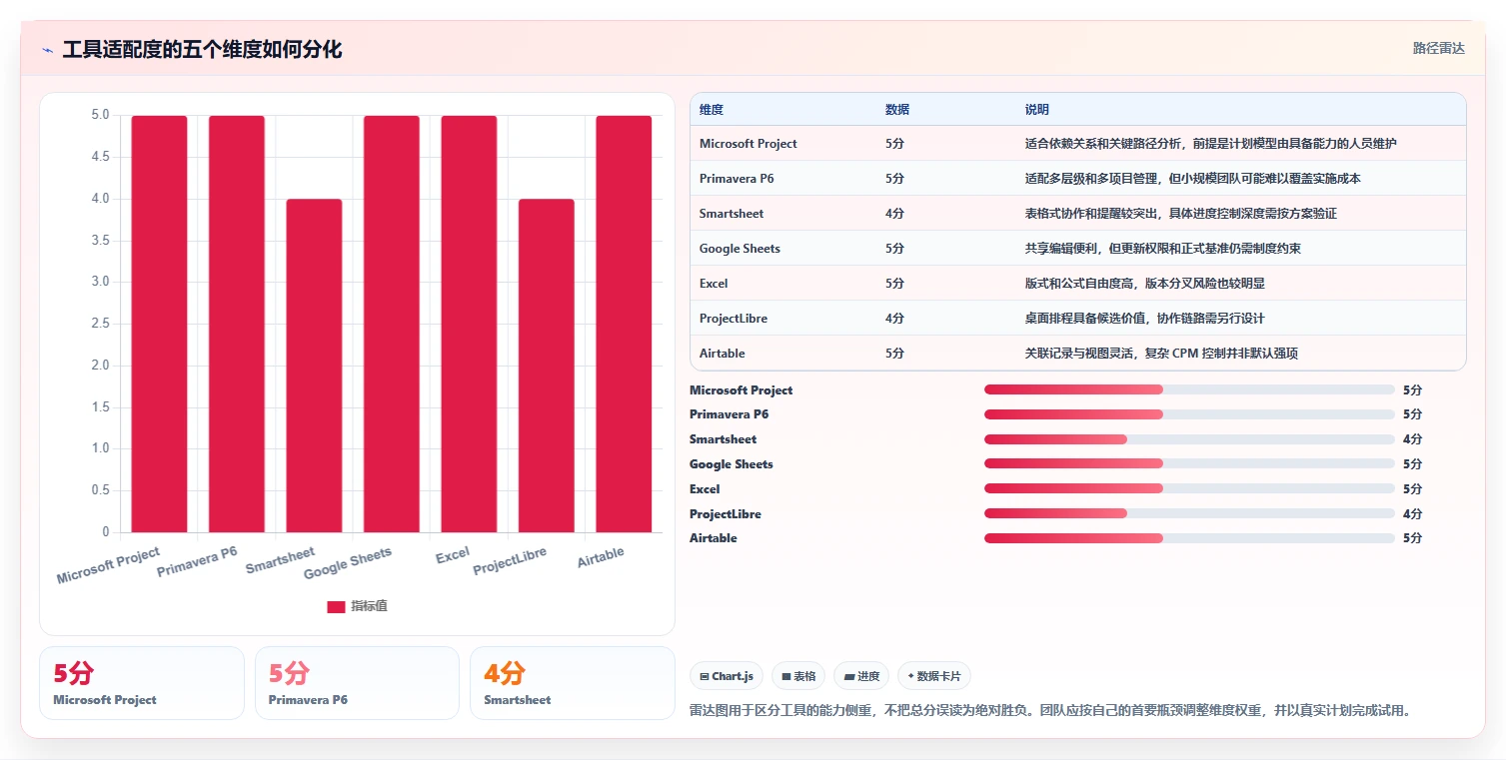The width and height of the screenshot is (1506, 760).
Task: Click the ProjectLibre progress bar
Action: [1189, 513]
